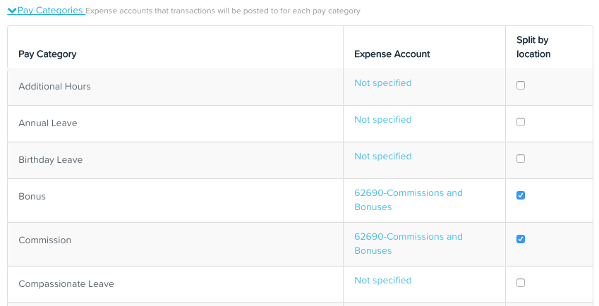Tick the Annual Leave split checkbox
The width and height of the screenshot is (599, 306).
coord(520,122)
